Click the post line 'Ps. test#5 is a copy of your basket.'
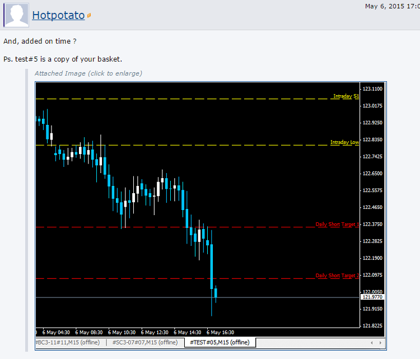 (x=63, y=59)
